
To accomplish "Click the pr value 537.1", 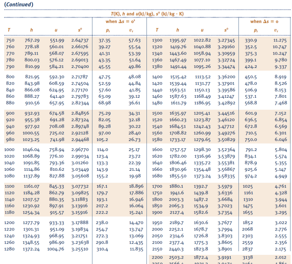I will click(x=251, y=96).
